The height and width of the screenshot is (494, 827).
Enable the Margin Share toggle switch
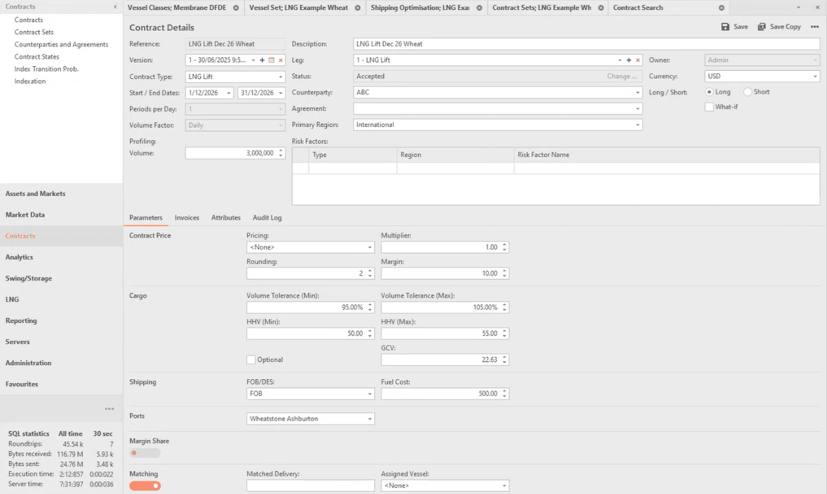click(x=145, y=453)
